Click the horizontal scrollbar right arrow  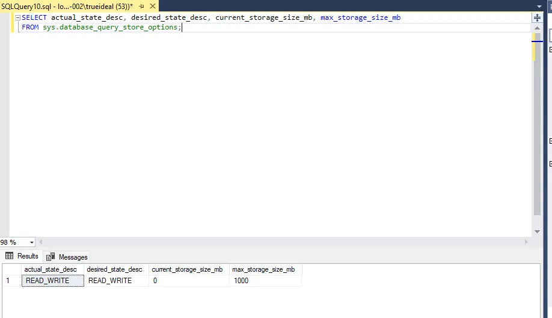[x=527, y=242]
